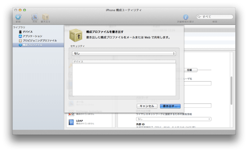The width and height of the screenshot is (248, 152).
Task: Open the なし dropdown under wireless credentials
Action: point(174,119)
